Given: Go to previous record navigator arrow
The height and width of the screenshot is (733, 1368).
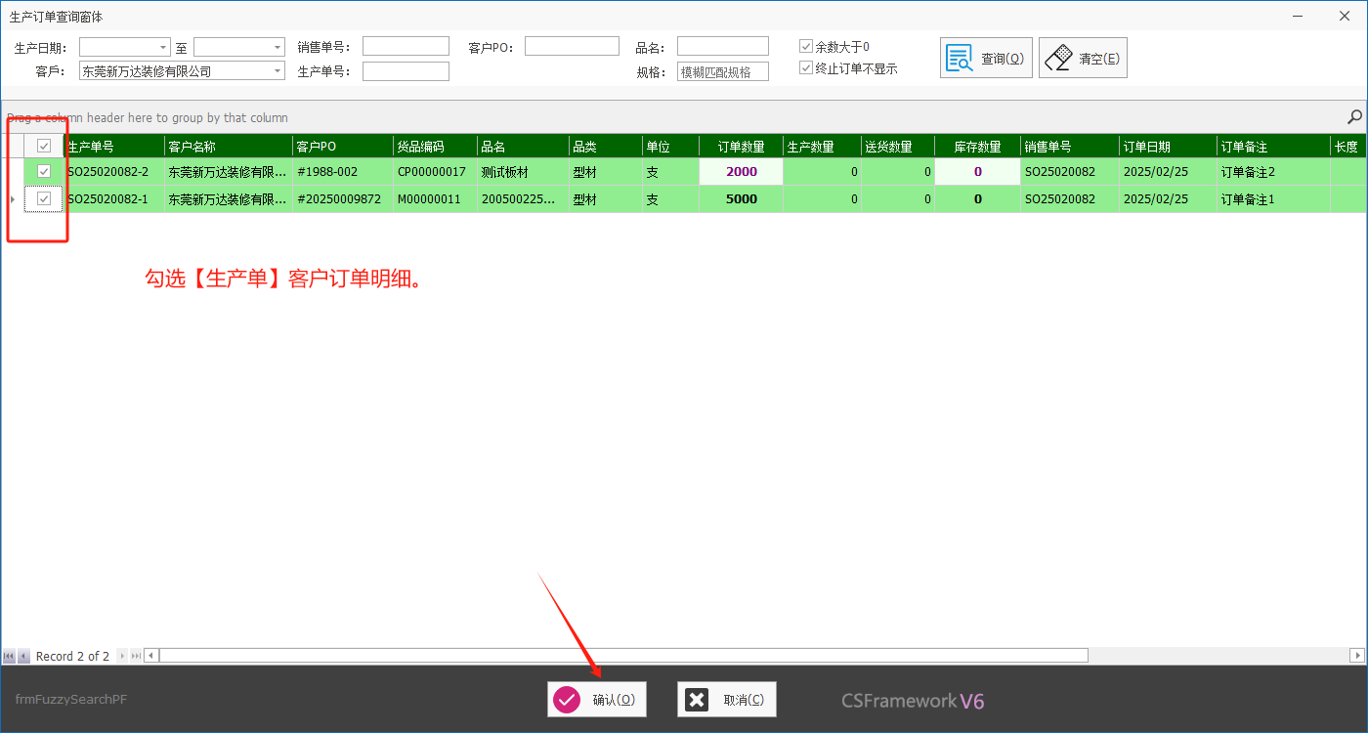Looking at the screenshot, I should point(23,656).
